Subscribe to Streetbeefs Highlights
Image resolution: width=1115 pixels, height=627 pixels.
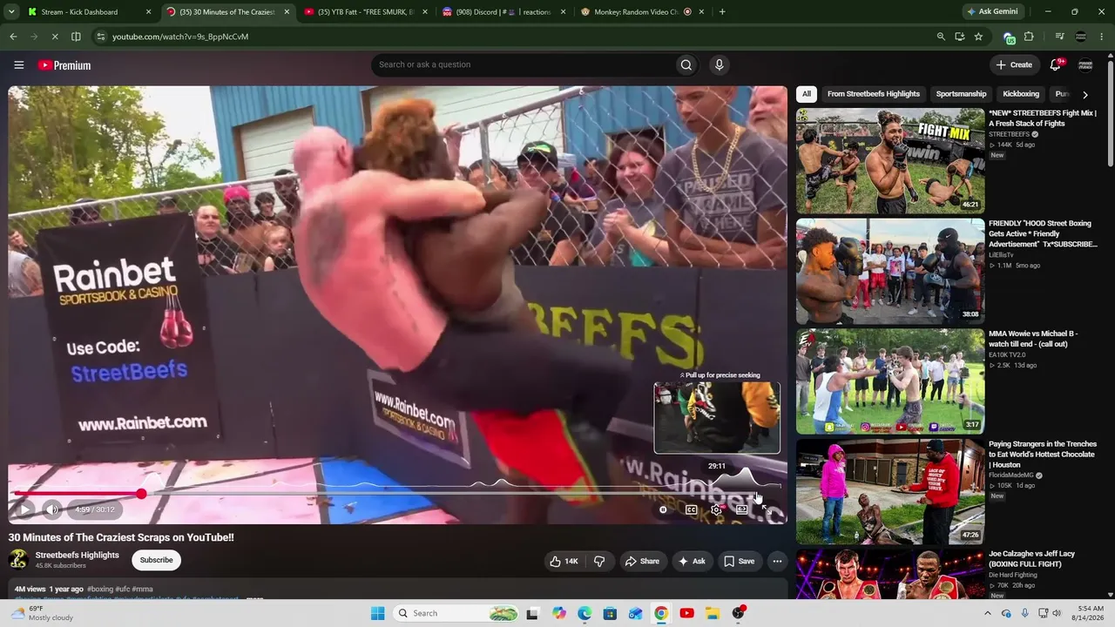(x=157, y=560)
